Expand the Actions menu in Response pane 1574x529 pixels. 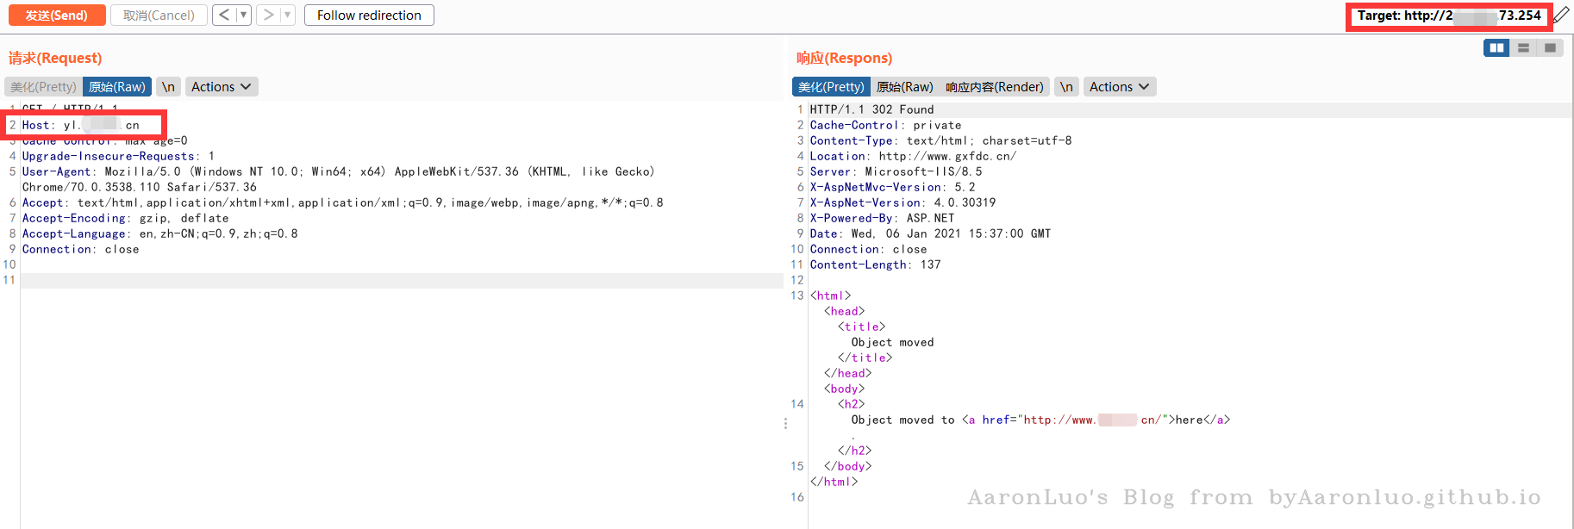[x=1120, y=87]
